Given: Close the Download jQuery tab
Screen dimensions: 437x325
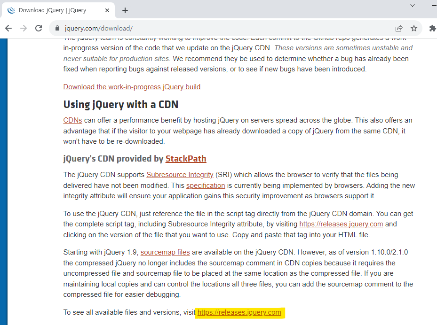Looking at the screenshot, I should pyautogui.click(x=107, y=10).
